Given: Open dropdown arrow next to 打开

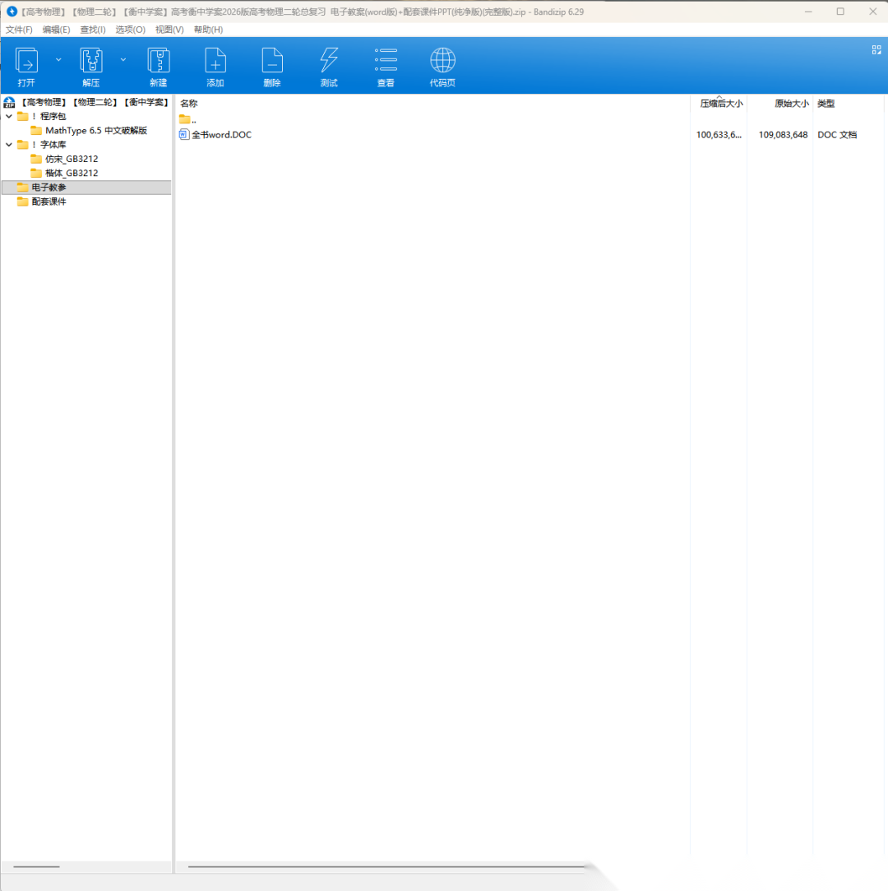Looking at the screenshot, I should click(58, 59).
